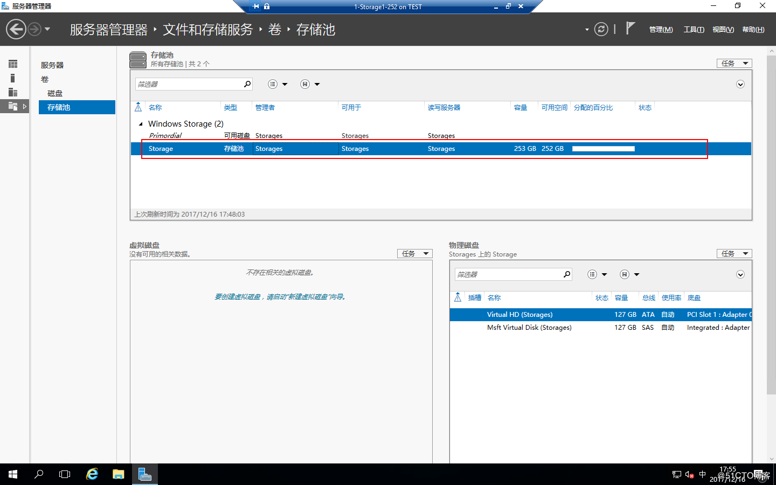Image resolution: width=776 pixels, height=485 pixels.
Task: Click the storage pool filter input field
Action: [189, 84]
